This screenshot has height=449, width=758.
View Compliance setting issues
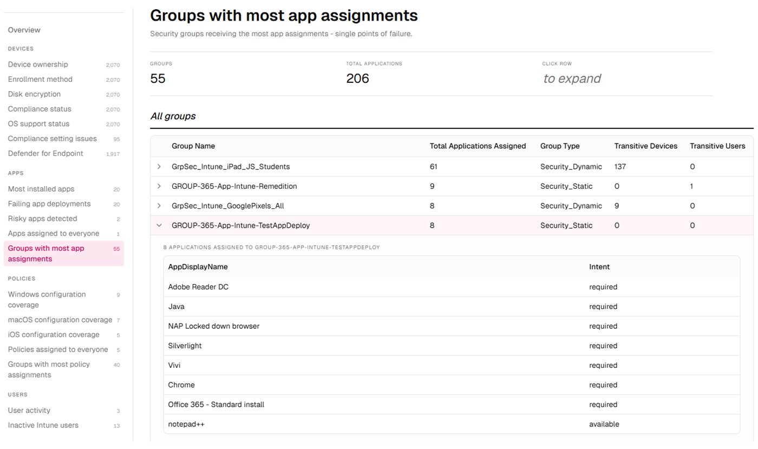pos(64,138)
